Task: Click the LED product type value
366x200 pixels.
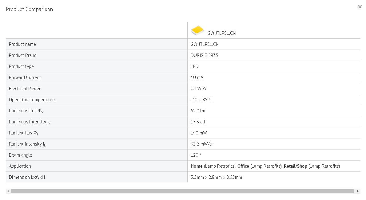Action: [x=194, y=66]
